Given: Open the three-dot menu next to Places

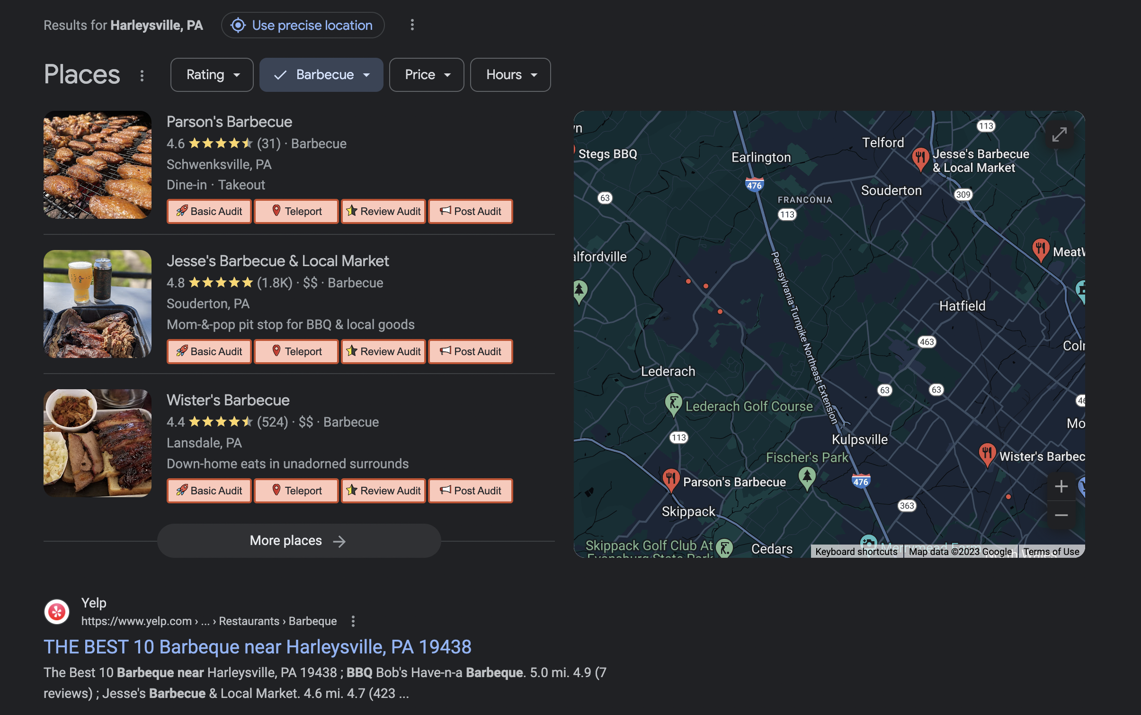Looking at the screenshot, I should click(x=142, y=75).
